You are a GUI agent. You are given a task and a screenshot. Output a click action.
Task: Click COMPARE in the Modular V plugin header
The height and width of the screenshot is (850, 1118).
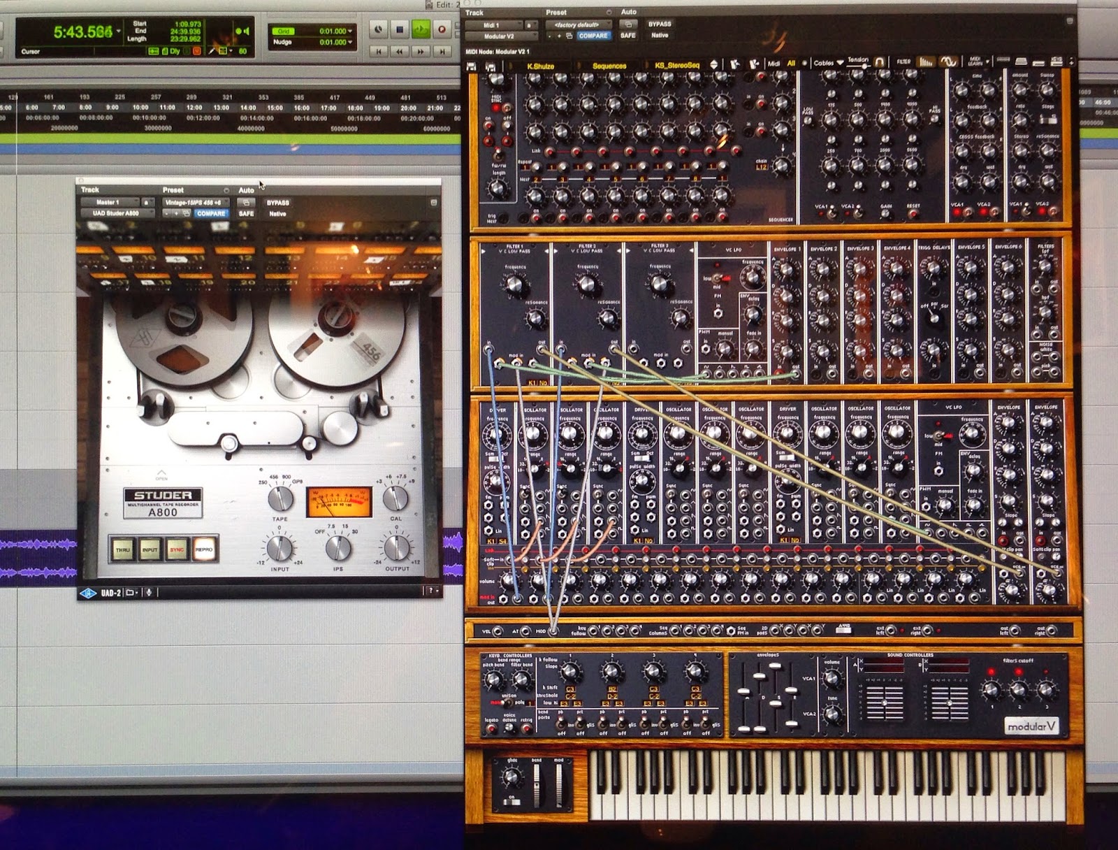(x=593, y=36)
